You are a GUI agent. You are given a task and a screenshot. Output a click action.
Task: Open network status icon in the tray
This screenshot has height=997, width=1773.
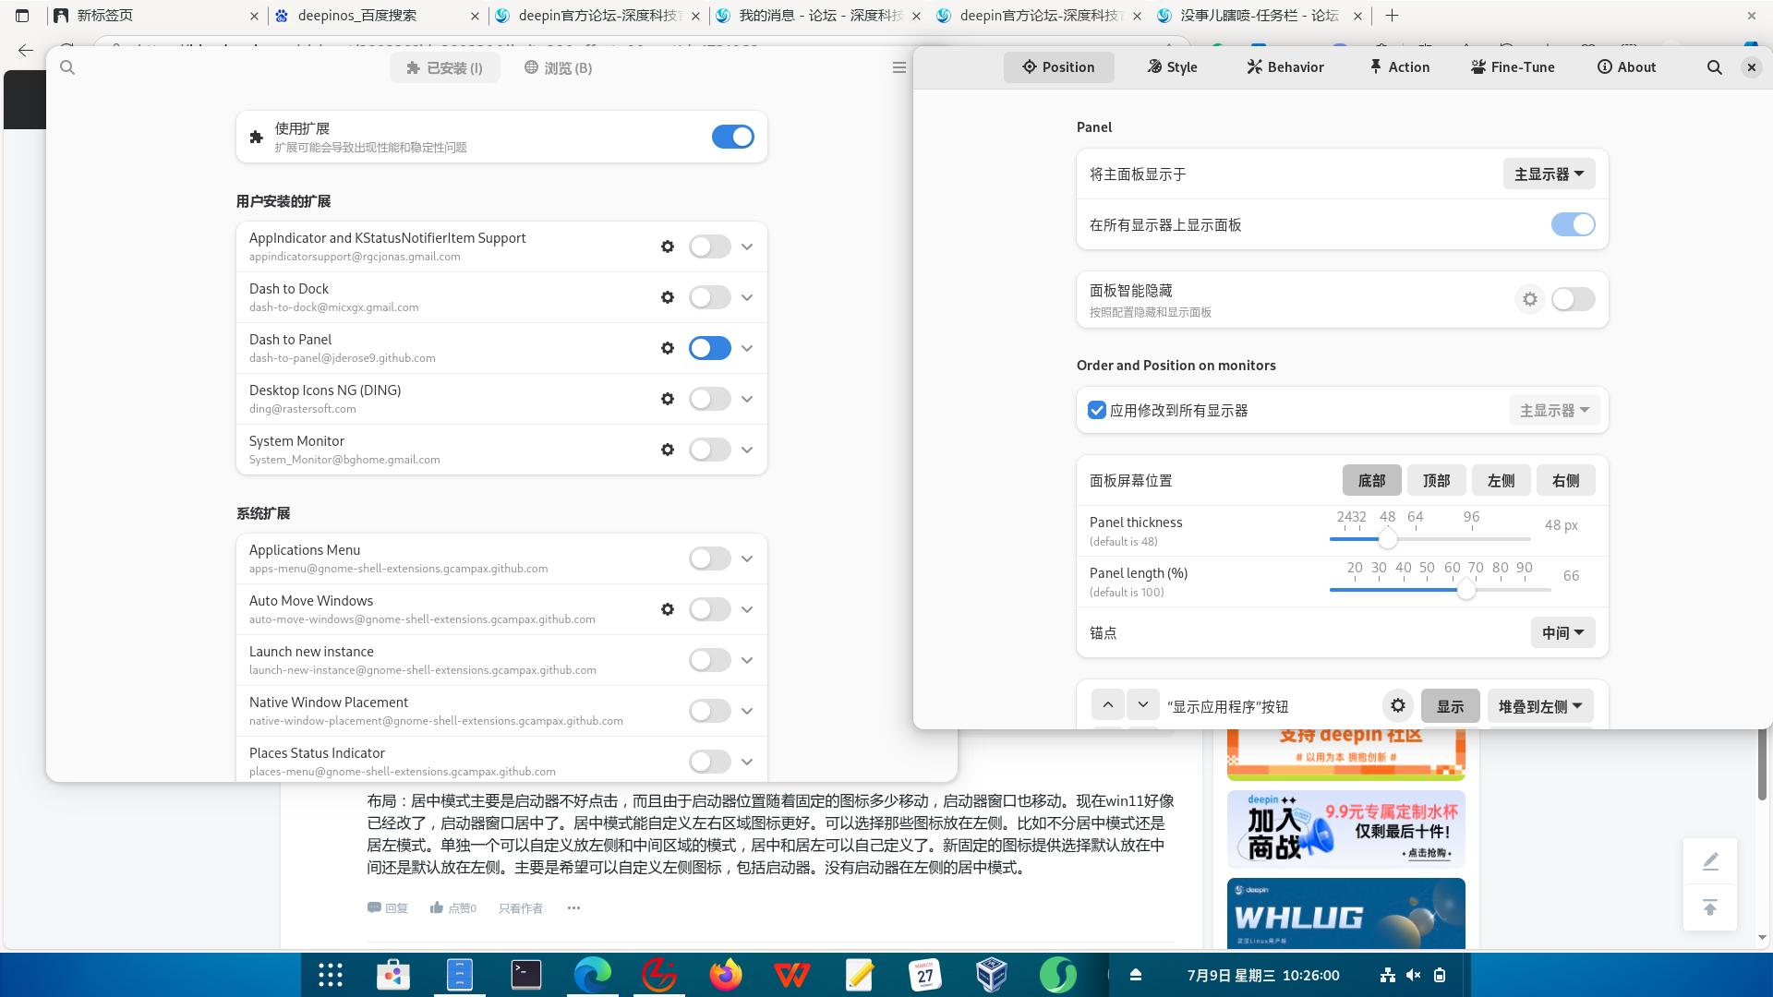[x=1387, y=975]
